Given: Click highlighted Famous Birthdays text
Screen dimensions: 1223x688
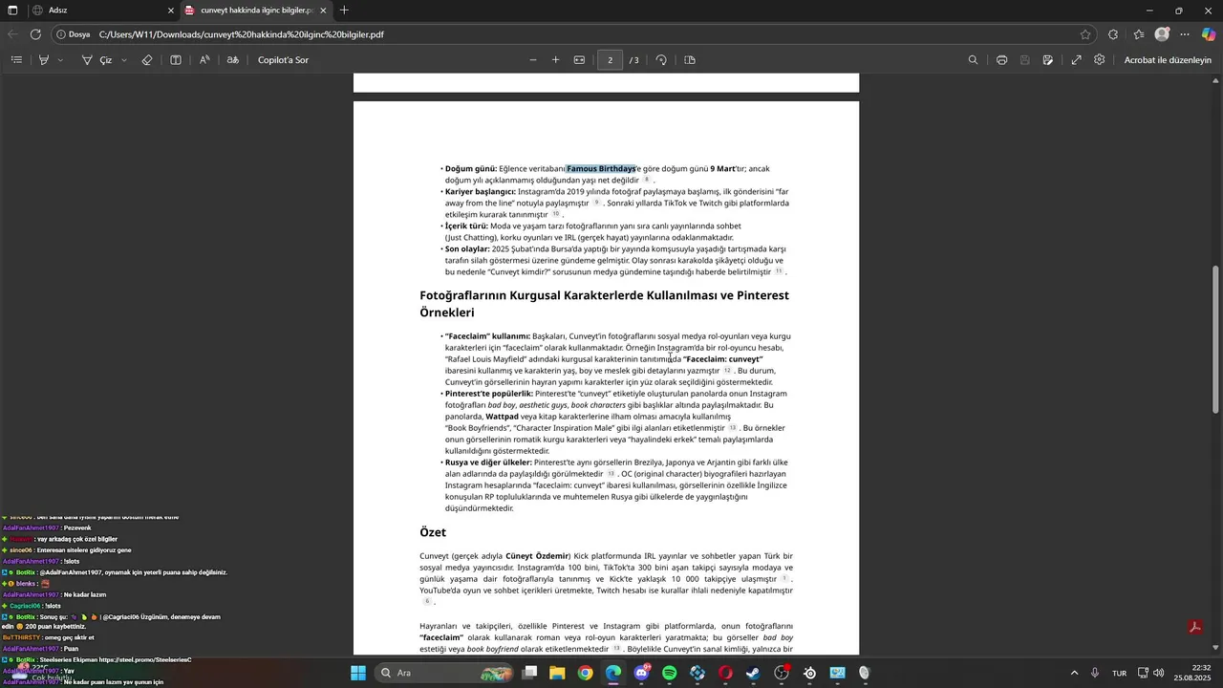Looking at the screenshot, I should pyautogui.click(x=601, y=168).
